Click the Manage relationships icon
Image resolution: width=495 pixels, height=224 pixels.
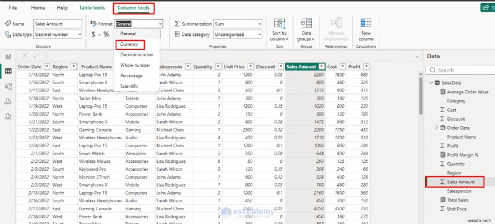pos(336,24)
